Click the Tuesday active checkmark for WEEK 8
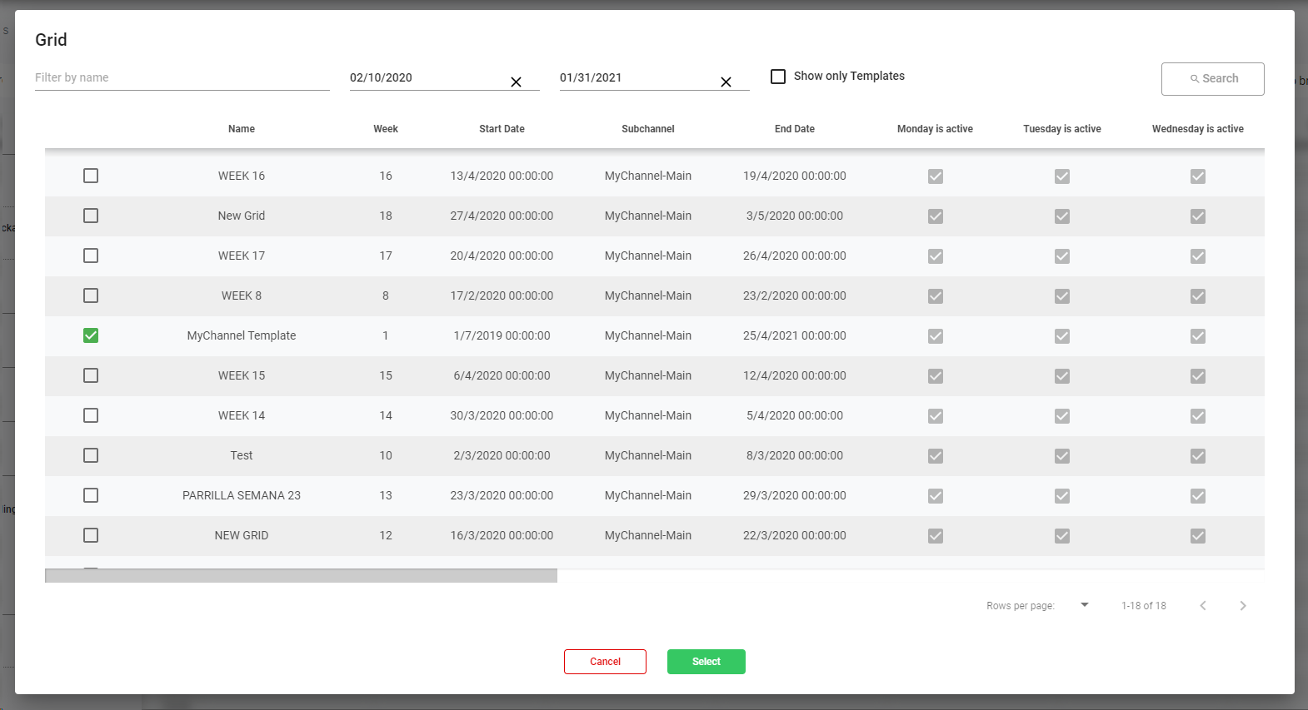The image size is (1308, 710). [x=1061, y=296]
